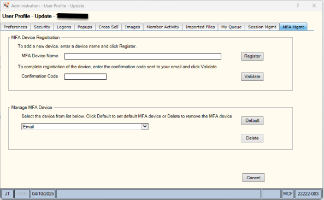
Task: Open the Cross Sell tab
Action: point(109,27)
